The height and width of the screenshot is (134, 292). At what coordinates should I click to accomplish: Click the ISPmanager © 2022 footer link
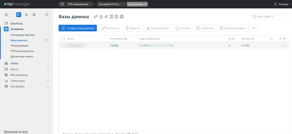pyautogui.click(x=16, y=132)
